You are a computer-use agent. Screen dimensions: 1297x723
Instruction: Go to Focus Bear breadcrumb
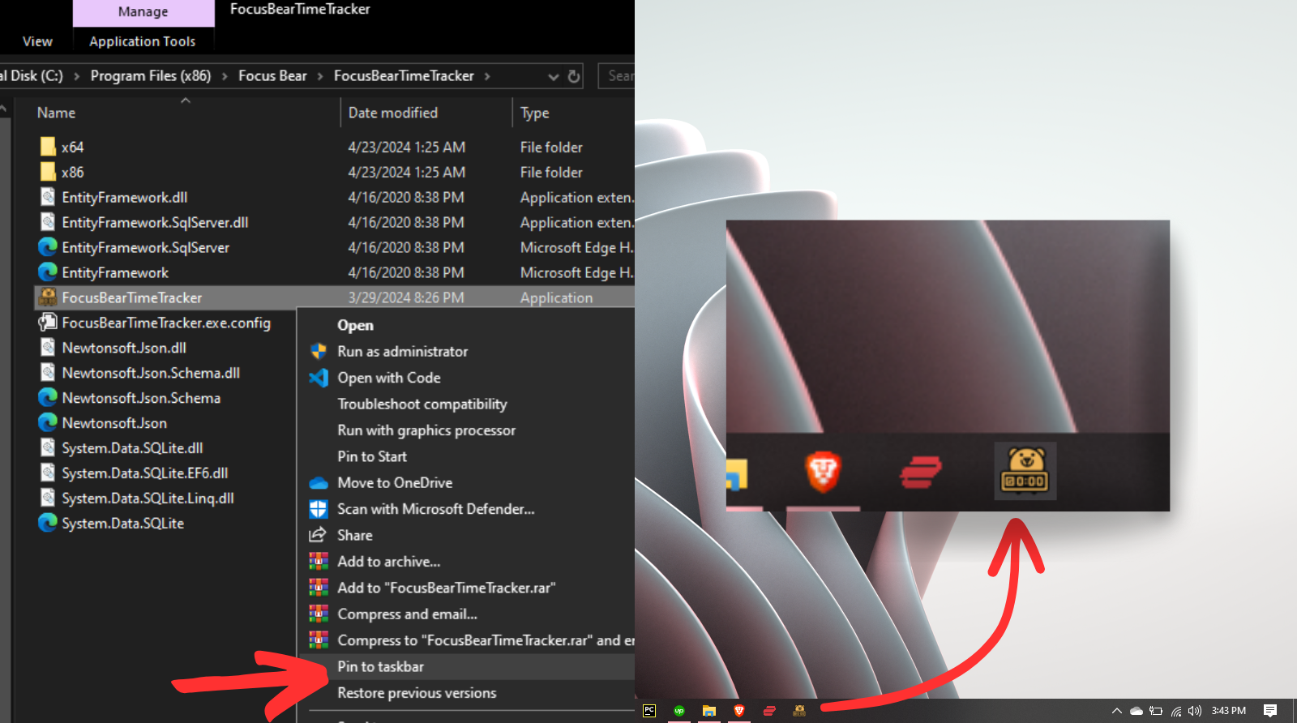pos(272,75)
